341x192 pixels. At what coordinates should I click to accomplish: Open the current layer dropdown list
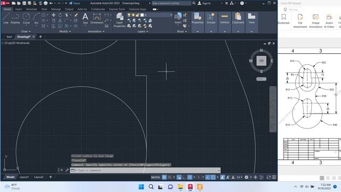(171, 15)
